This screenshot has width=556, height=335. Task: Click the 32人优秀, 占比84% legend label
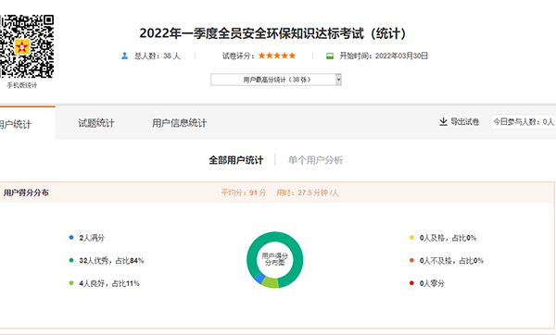111,261
